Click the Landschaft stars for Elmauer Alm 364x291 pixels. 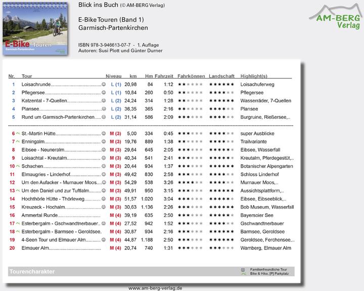coord(221,248)
